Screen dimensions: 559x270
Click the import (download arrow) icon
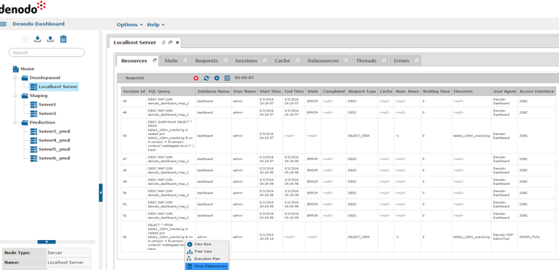[37, 39]
